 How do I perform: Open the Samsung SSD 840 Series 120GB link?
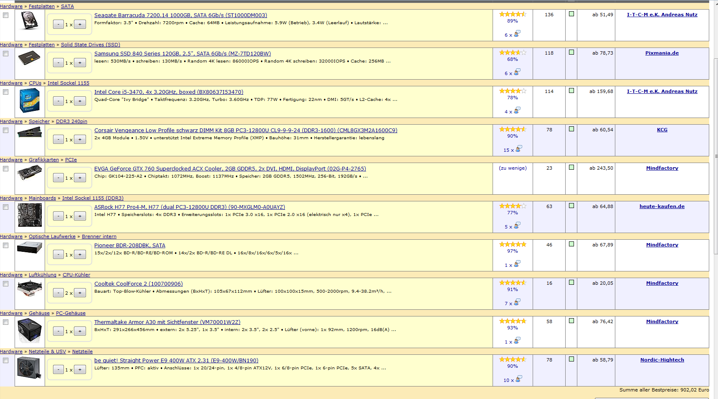pyautogui.click(x=182, y=54)
